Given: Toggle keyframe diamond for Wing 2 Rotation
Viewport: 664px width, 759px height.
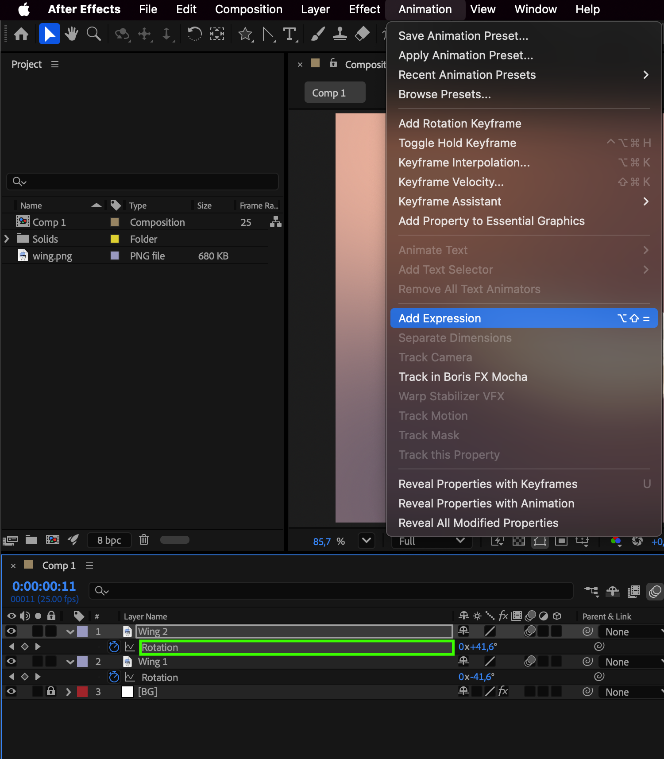Looking at the screenshot, I should click(25, 647).
